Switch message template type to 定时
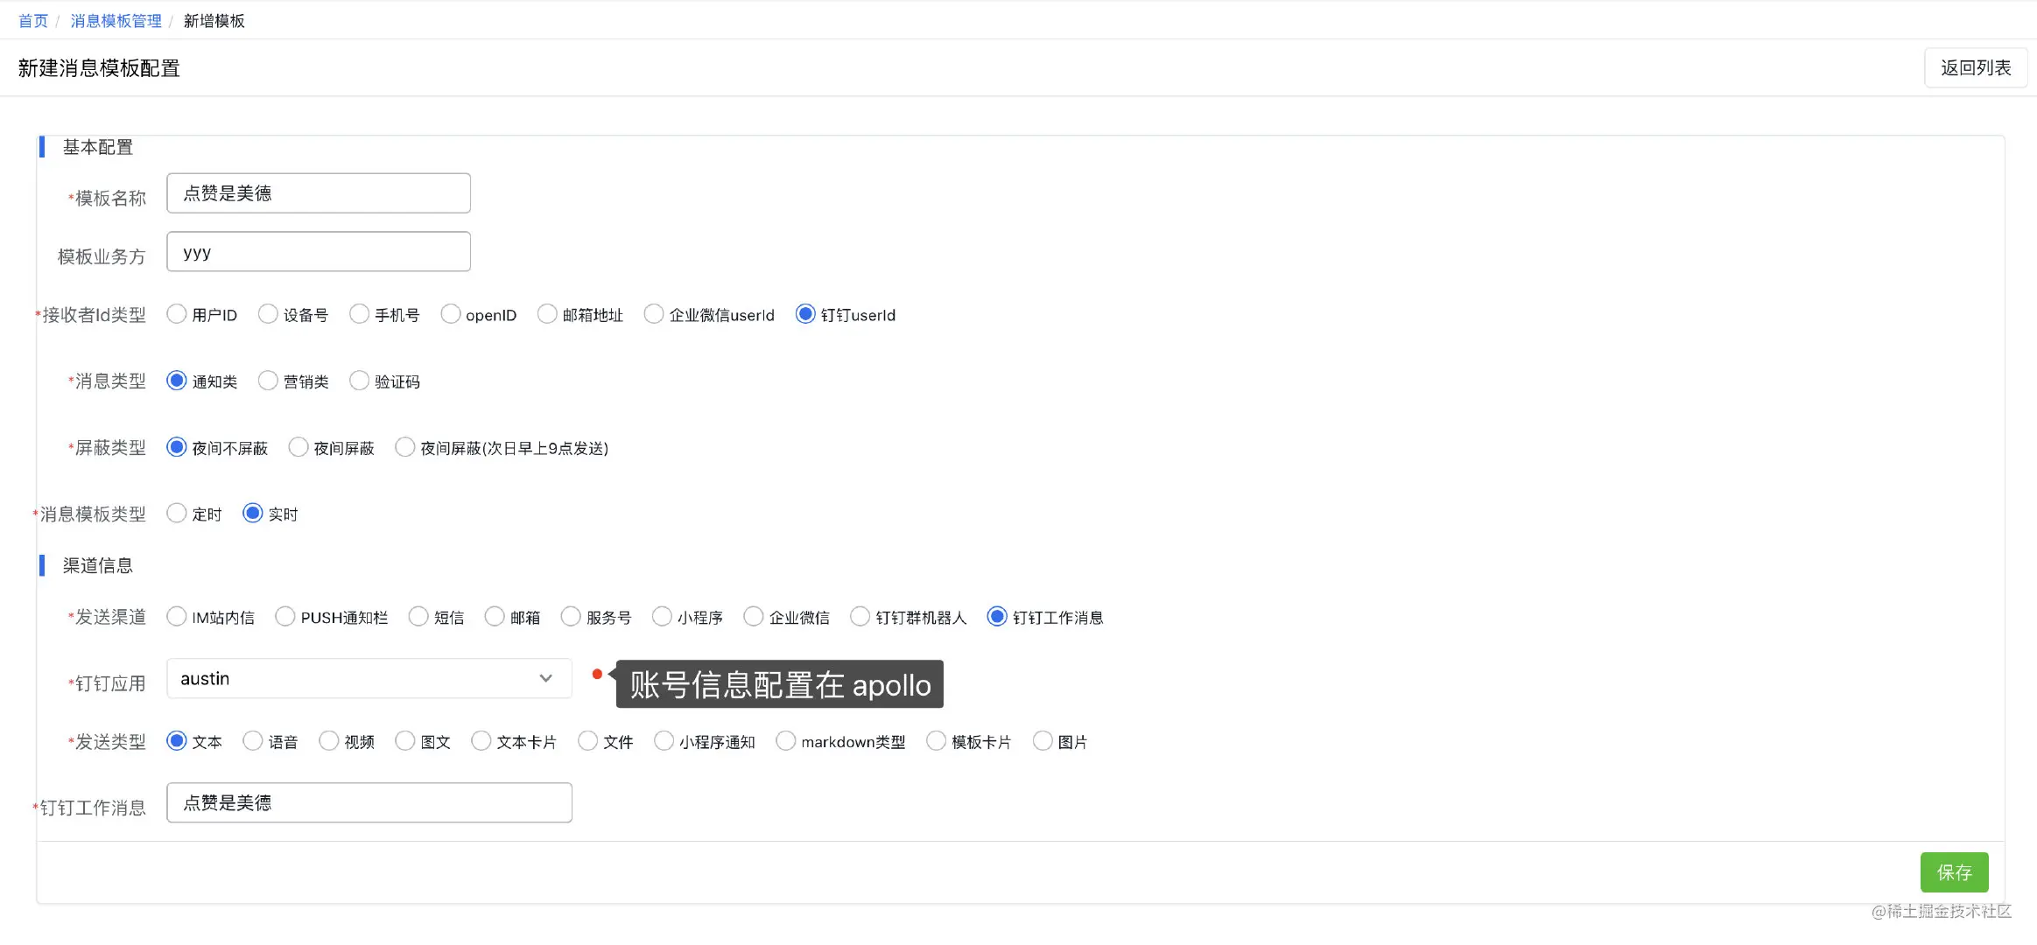 click(x=177, y=514)
